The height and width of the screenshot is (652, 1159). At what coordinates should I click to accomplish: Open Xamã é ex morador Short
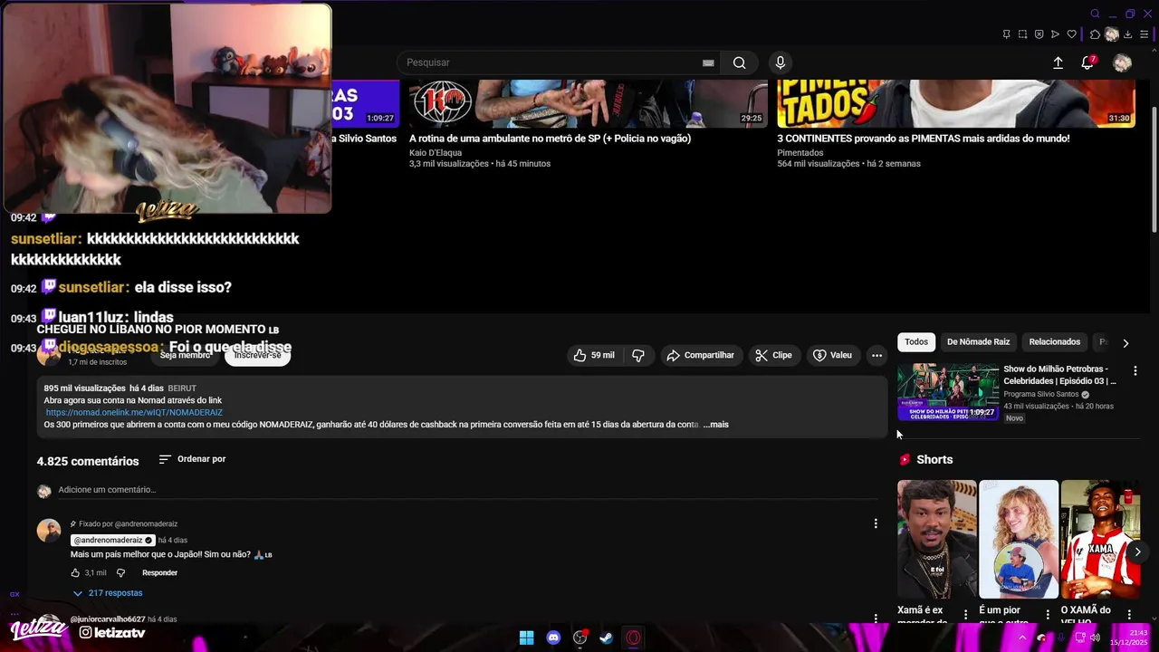(x=937, y=539)
